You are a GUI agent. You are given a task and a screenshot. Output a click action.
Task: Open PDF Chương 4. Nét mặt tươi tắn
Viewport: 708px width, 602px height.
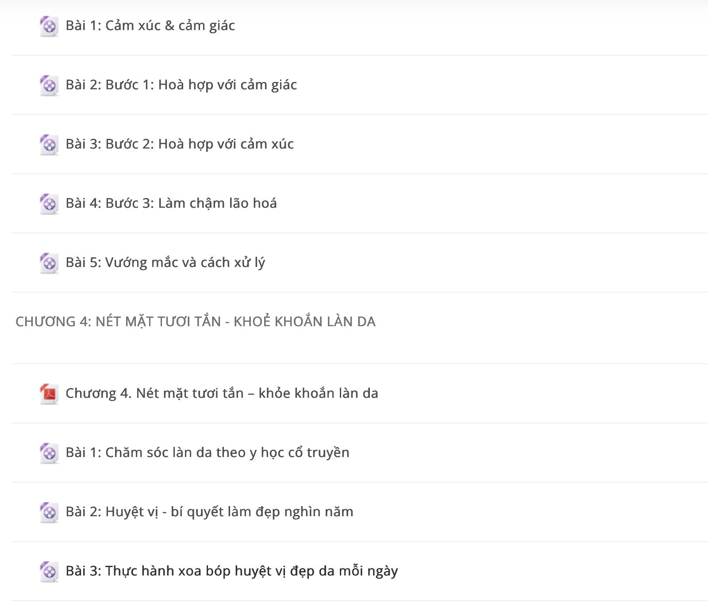222,393
